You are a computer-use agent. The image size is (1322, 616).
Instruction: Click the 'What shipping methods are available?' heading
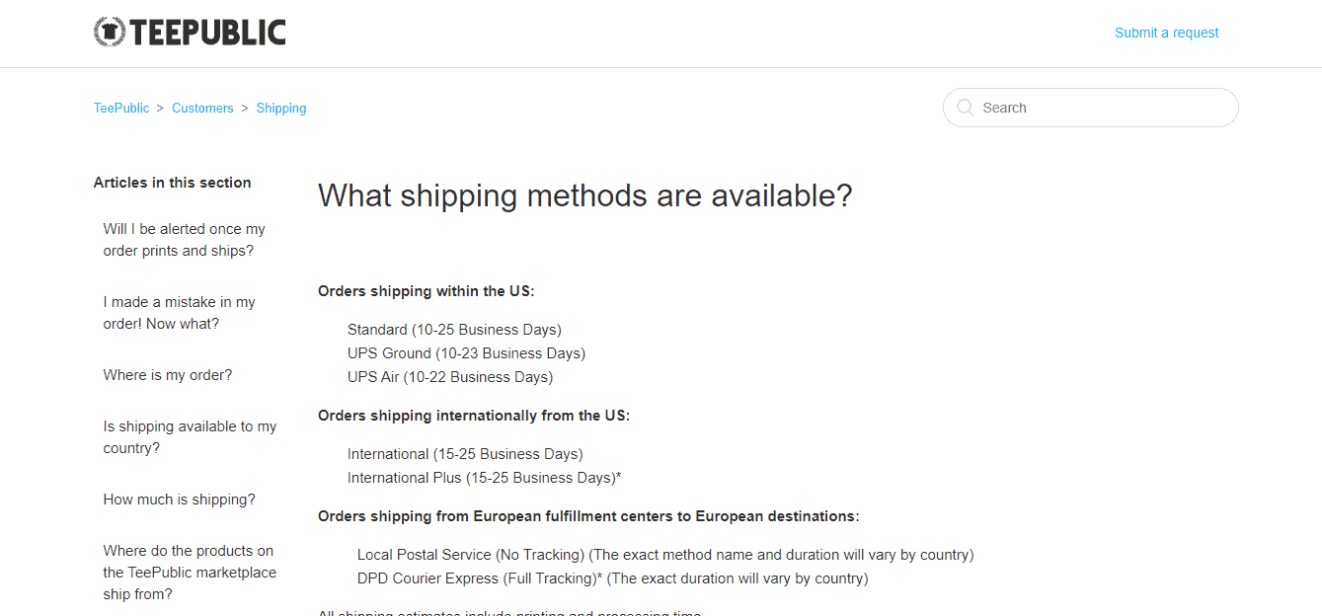click(x=585, y=195)
